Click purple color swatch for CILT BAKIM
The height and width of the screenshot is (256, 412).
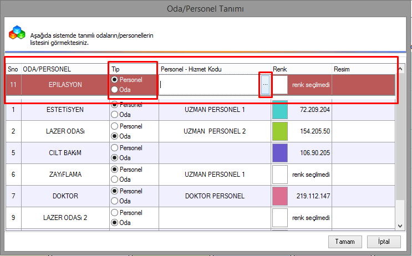point(280,153)
